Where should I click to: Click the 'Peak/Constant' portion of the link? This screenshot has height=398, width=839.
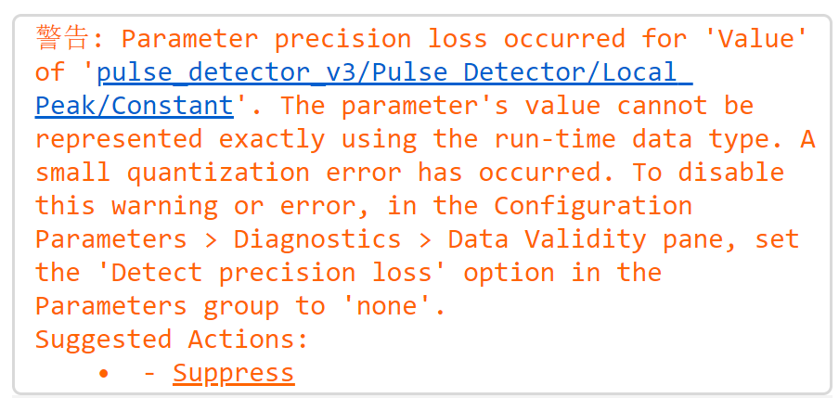pos(134,106)
